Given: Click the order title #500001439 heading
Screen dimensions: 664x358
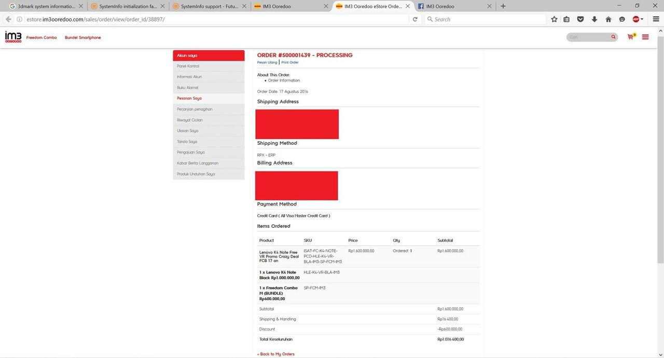Looking at the screenshot, I should click(305, 55).
